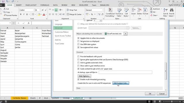This screenshot has height=103, width=184.
Task: Wrap Text in the cell
Action: (72, 10)
